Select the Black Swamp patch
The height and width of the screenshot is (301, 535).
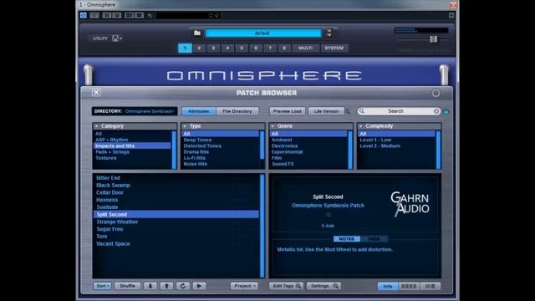[x=113, y=186]
